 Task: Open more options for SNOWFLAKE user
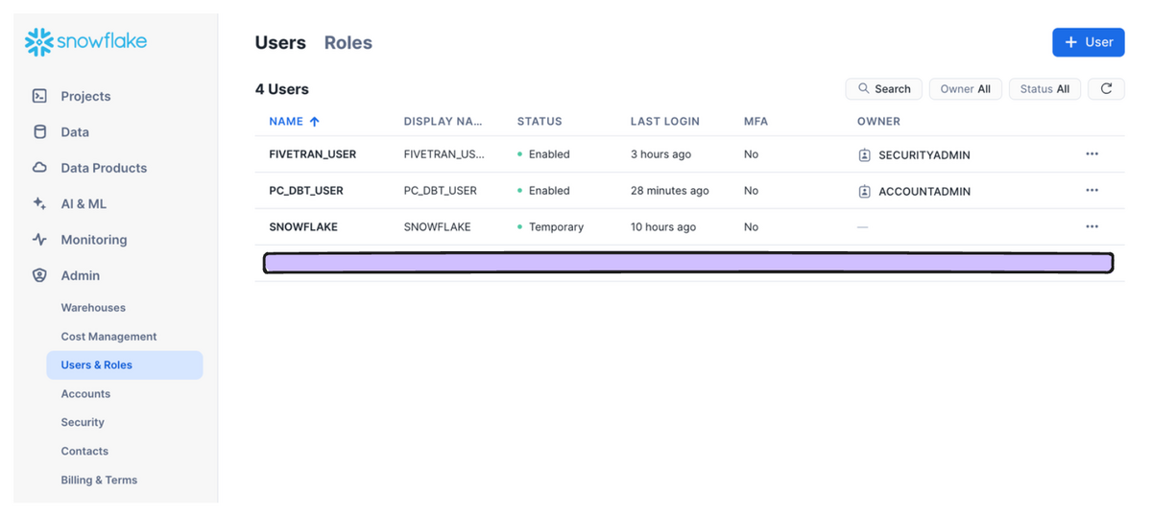tap(1092, 227)
